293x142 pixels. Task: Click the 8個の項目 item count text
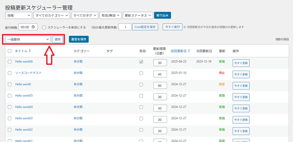[282, 40]
